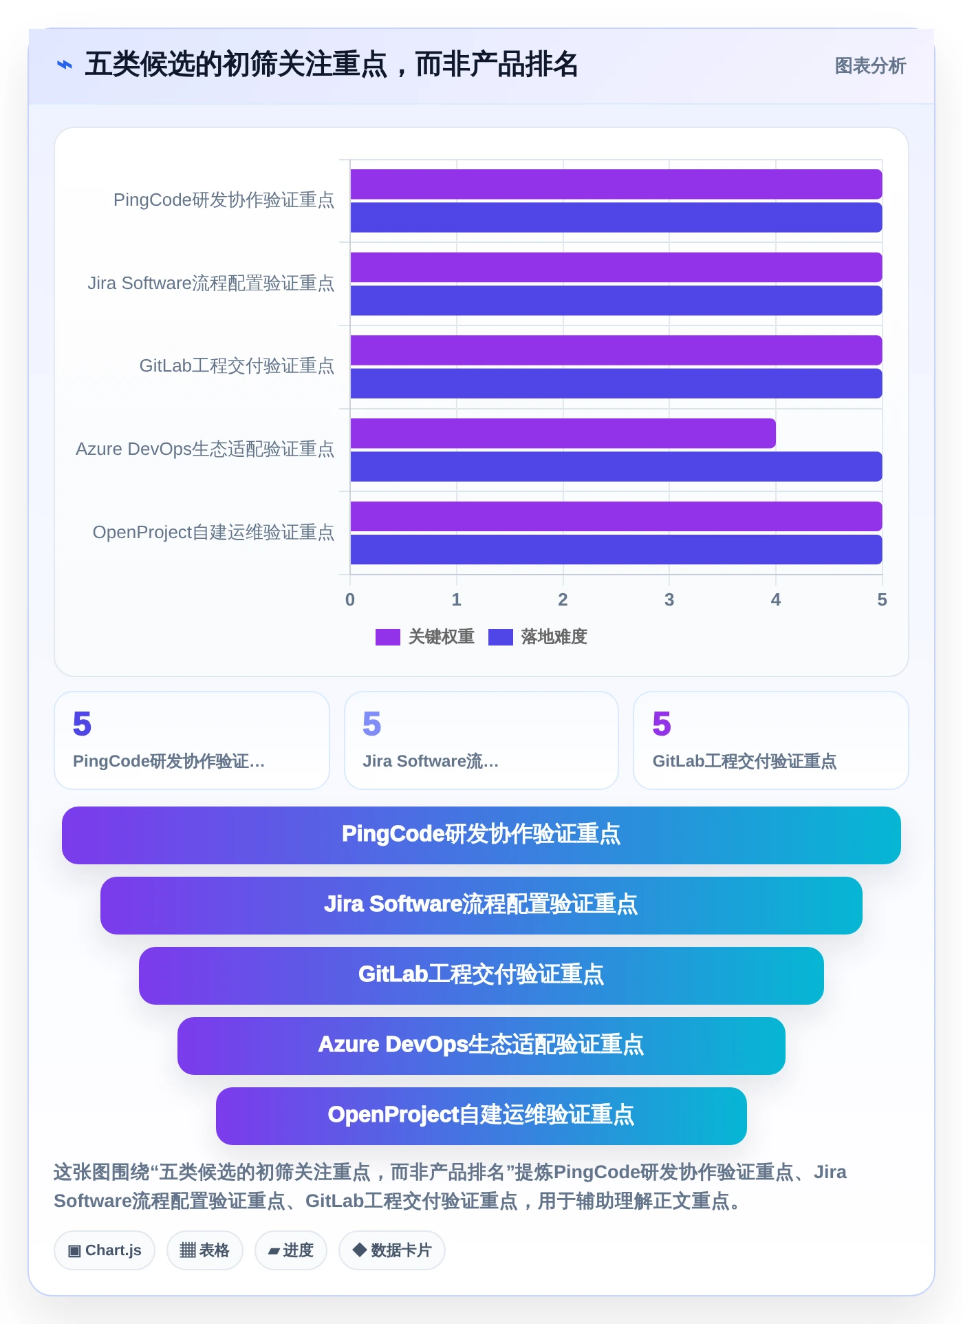Open the GitLab工程交付验证重点 data card
963x1324 pixels.
pyautogui.click(x=771, y=740)
